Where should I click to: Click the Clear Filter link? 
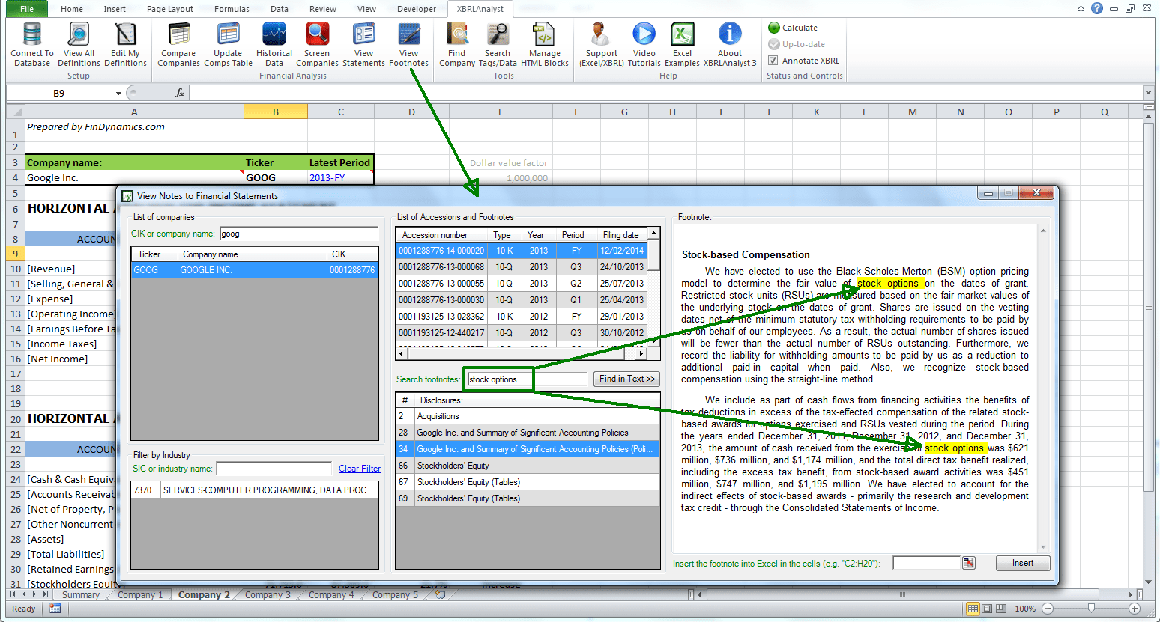(x=359, y=468)
